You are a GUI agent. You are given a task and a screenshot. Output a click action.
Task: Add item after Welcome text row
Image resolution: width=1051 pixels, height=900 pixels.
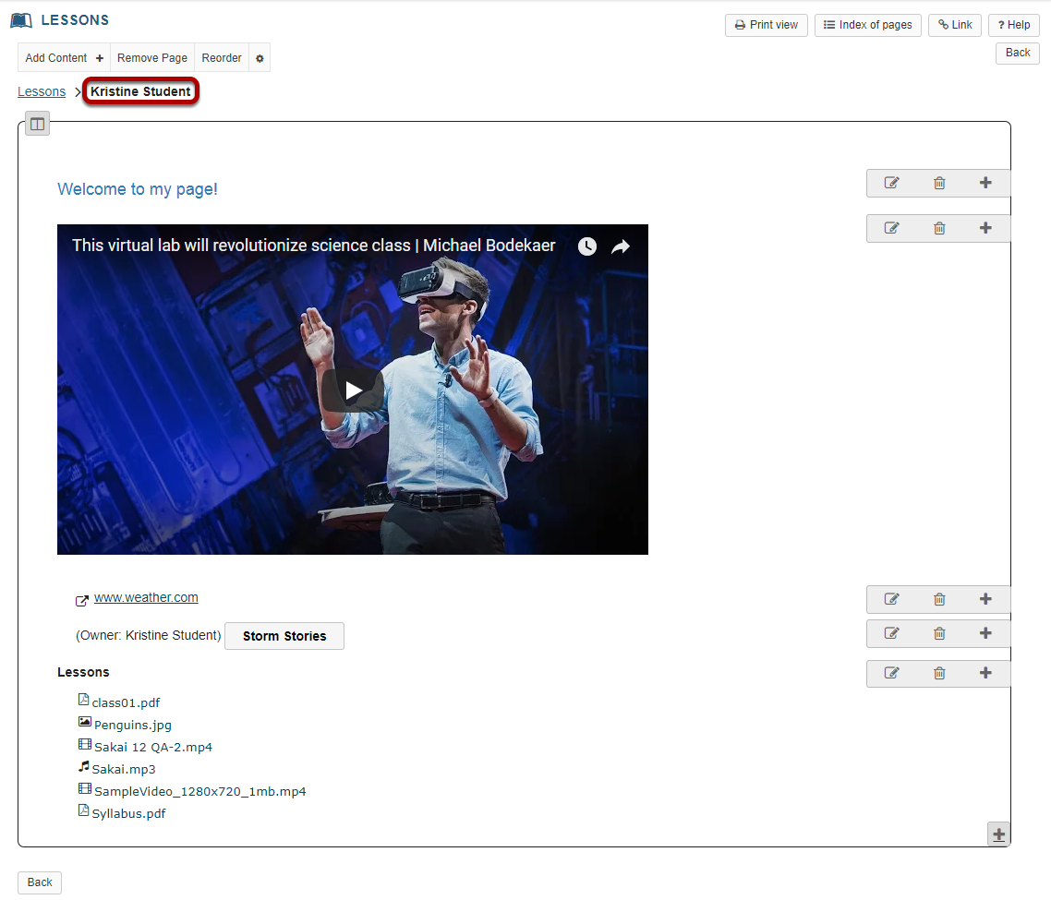coord(985,183)
